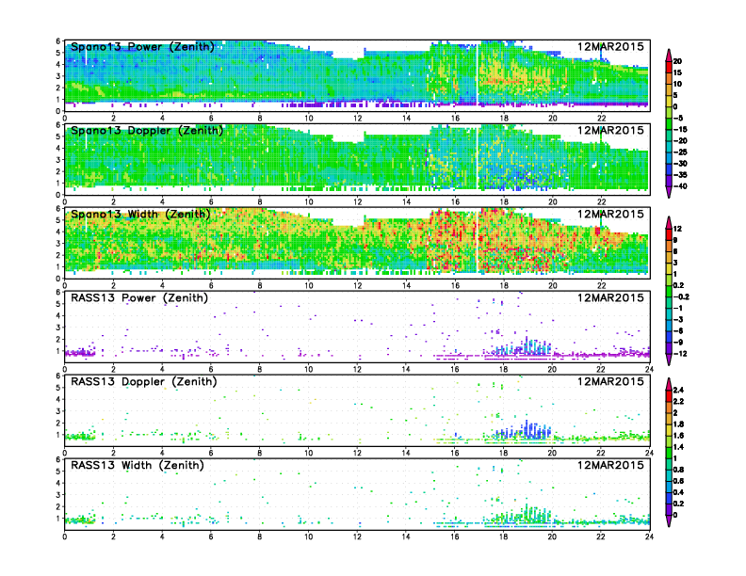
Task: Click the purple 0-to-0.2 segment of bottom colorbar
Action: point(669,509)
